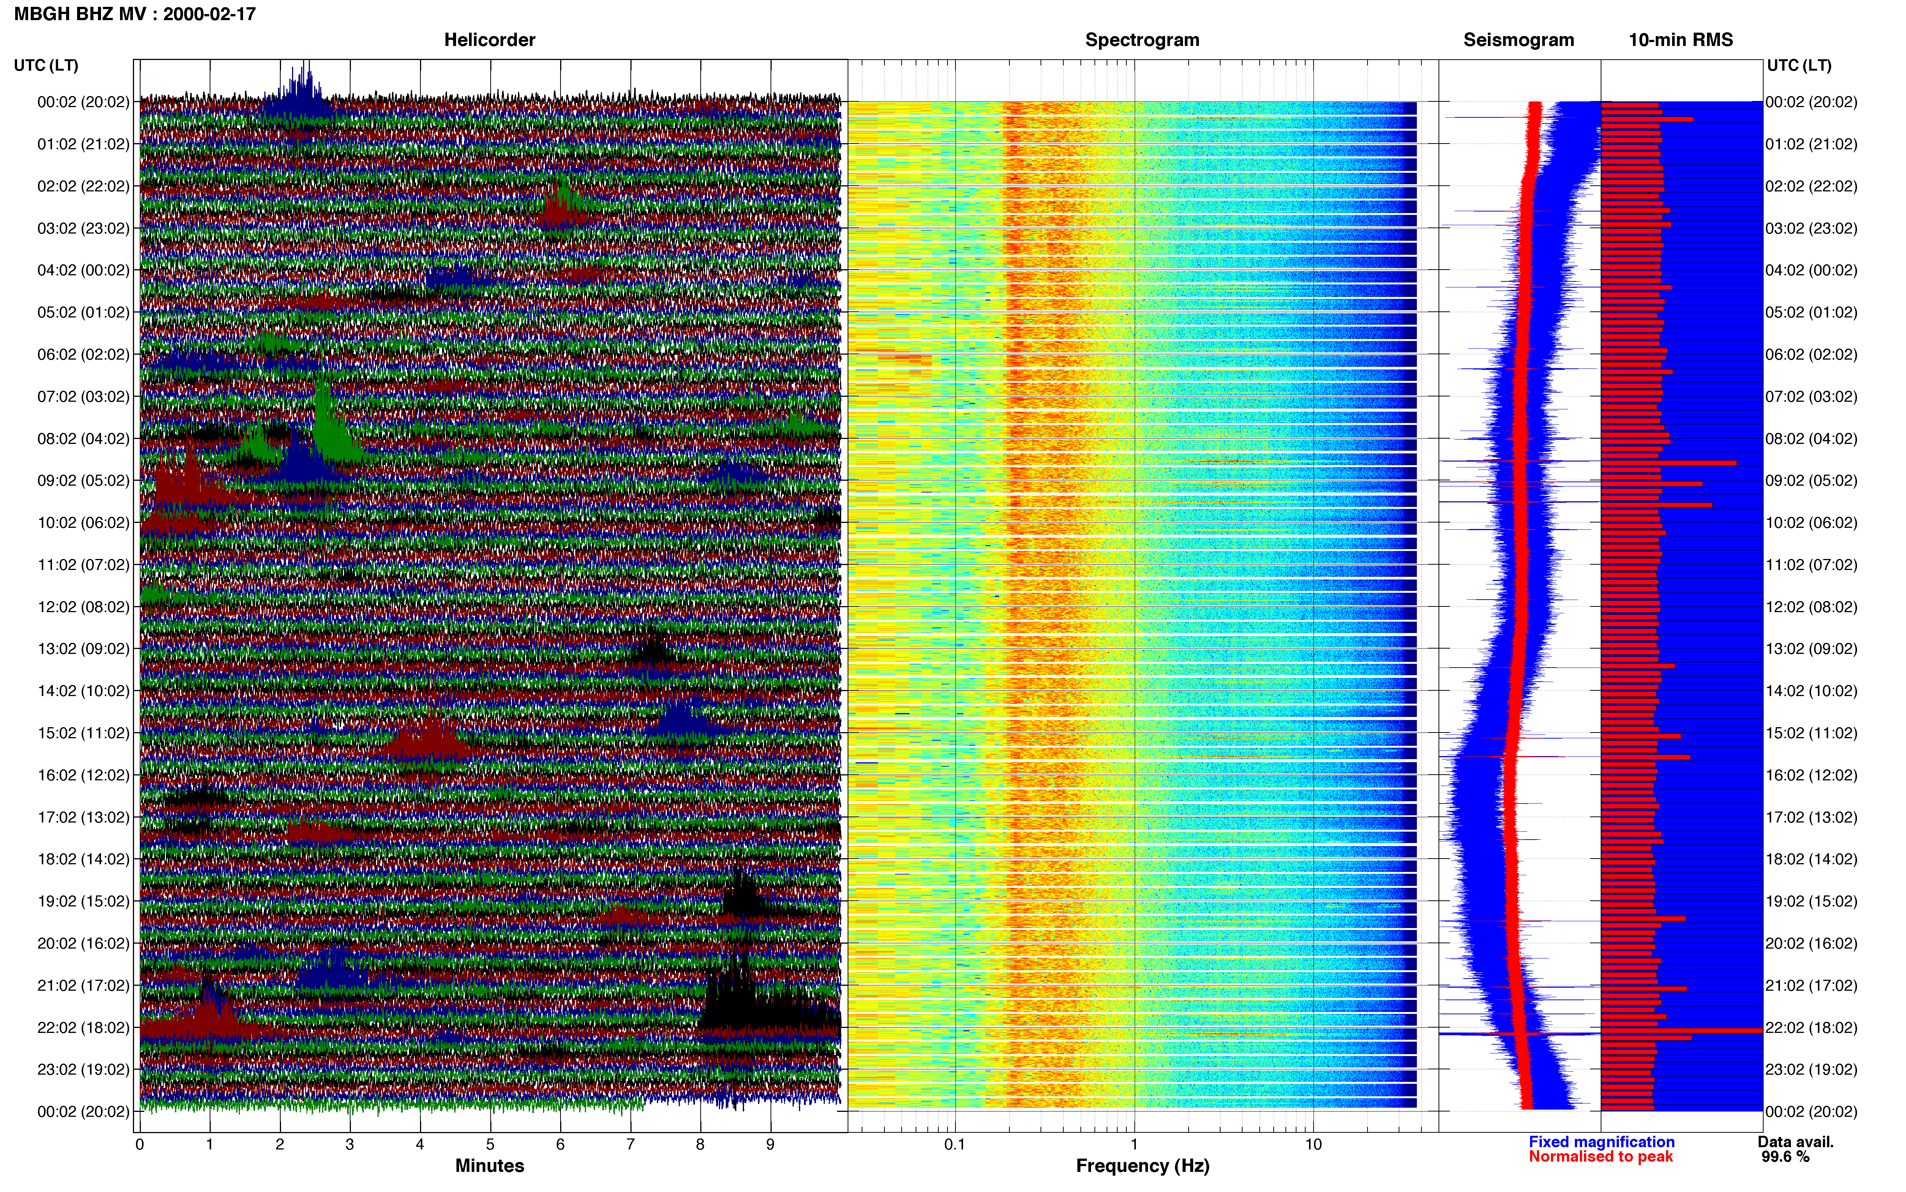Click the 19:02 (15:02) label beside the Helicorder
This screenshot has height=1192, width=1906.
84,901
